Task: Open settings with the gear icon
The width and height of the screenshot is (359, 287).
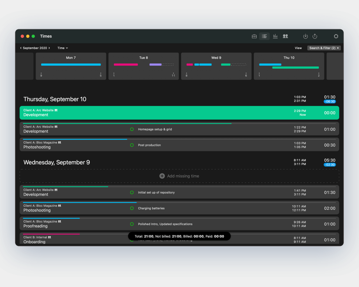Action: pyautogui.click(x=336, y=36)
